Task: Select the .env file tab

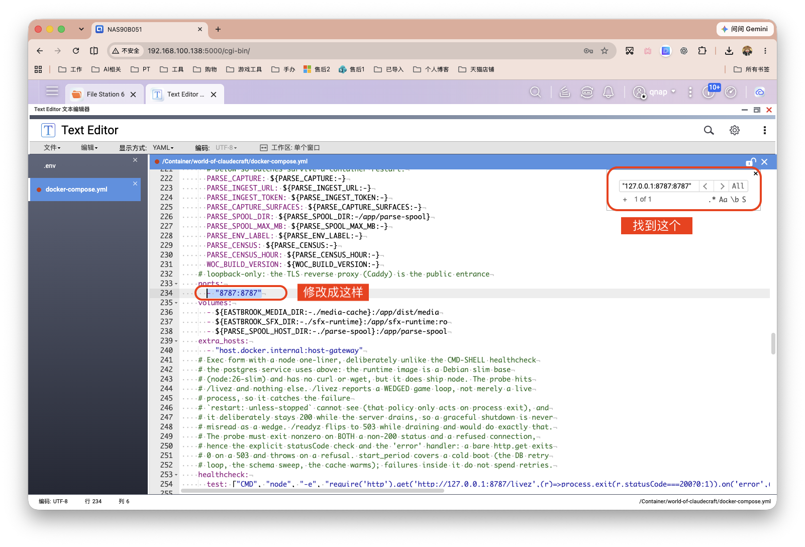Action: pyautogui.click(x=84, y=166)
